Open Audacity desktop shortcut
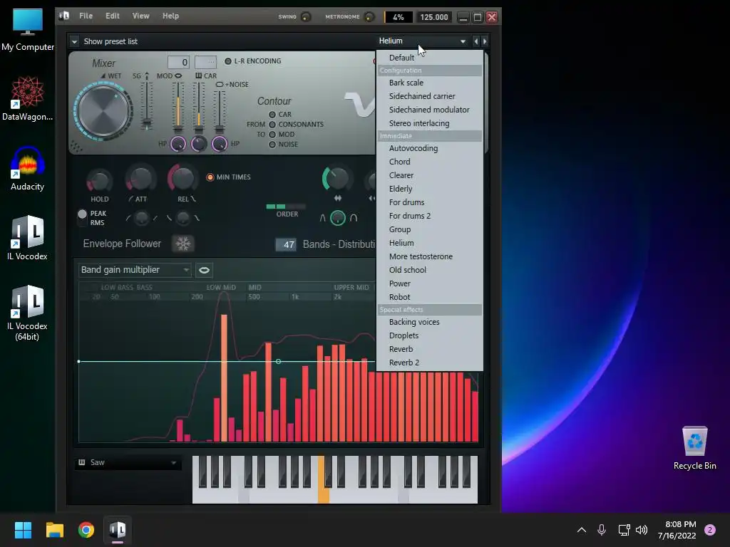This screenshot has height=547, width=730. (x=28, y=168)
